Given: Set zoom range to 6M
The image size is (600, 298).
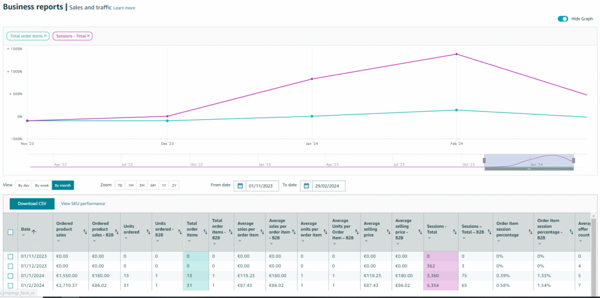Looking at the screenshot, I should point(152,185).
